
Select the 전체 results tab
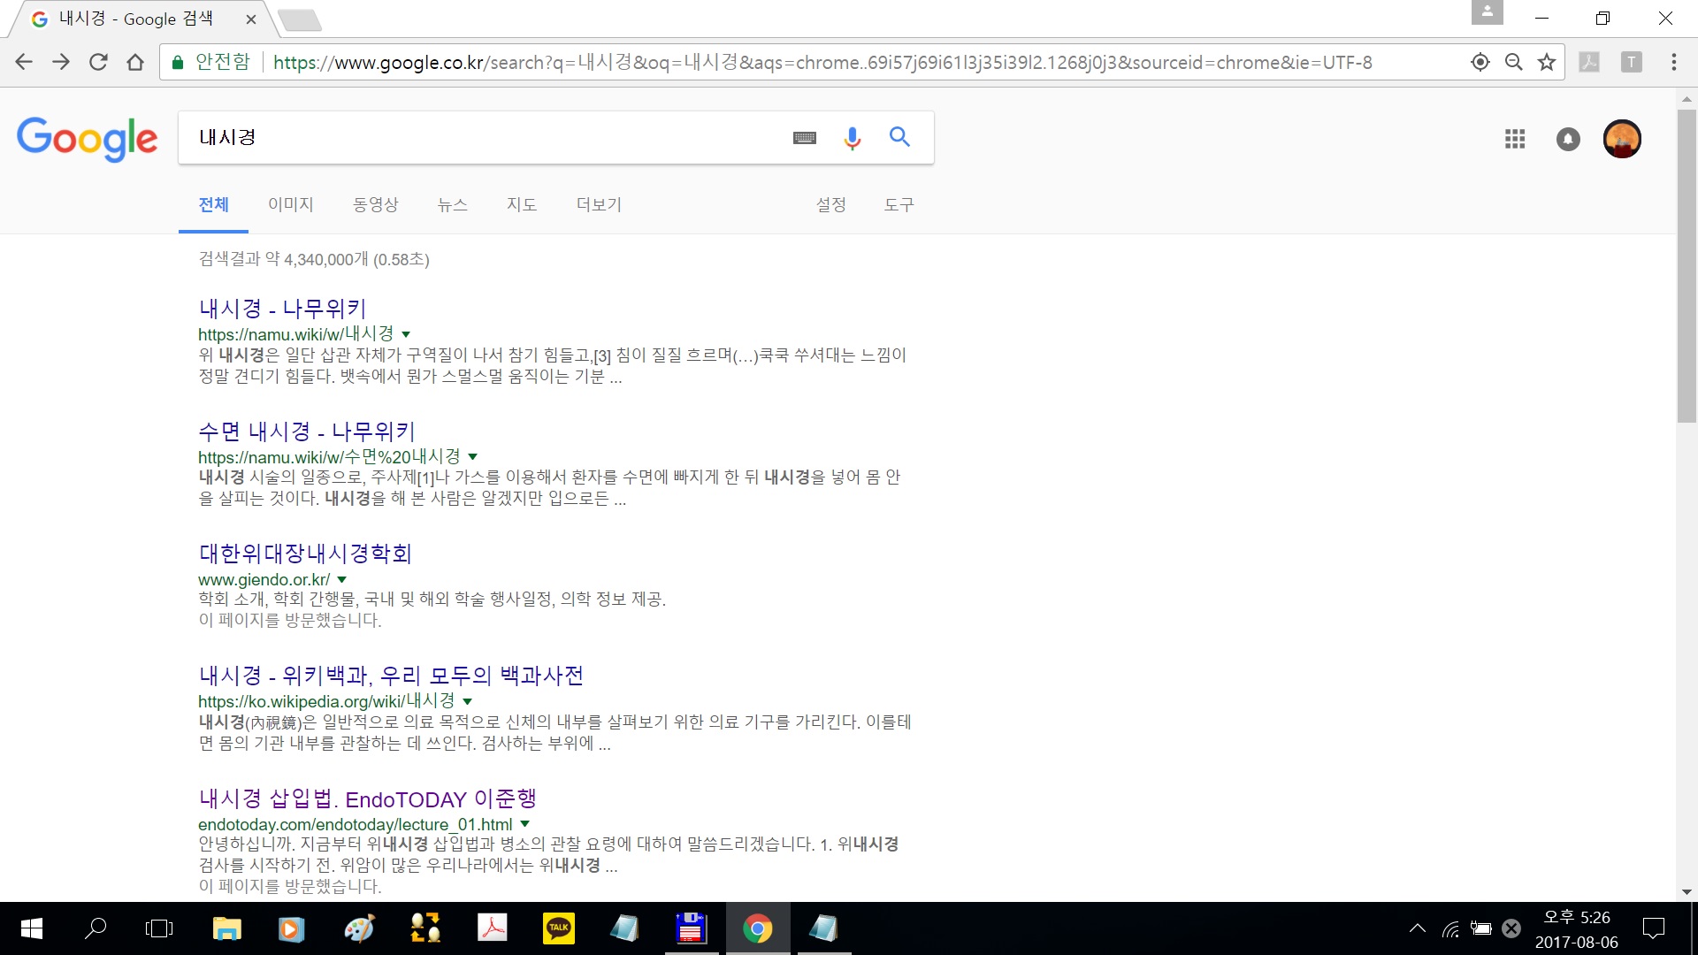tap(213, 205)
